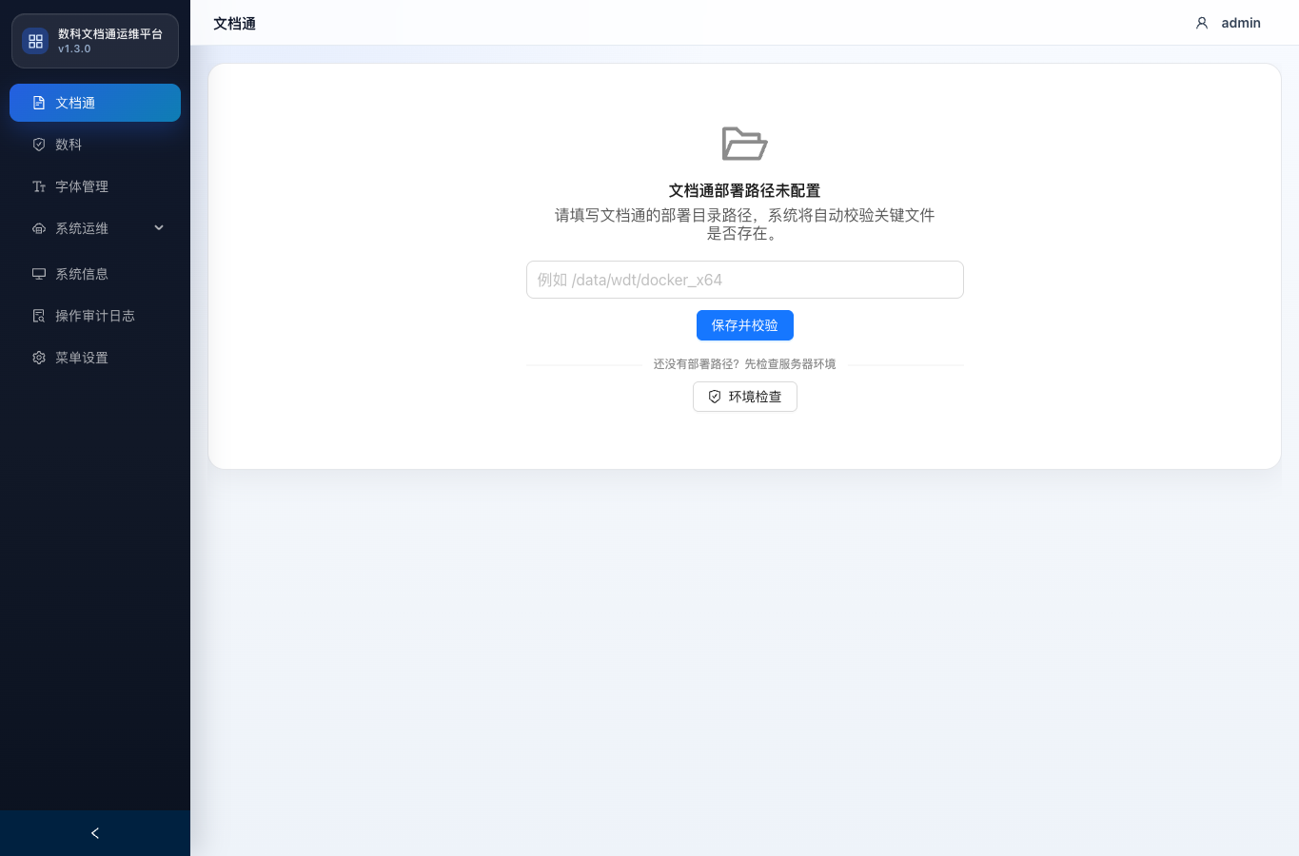Click the platform logo grid icon

35,41
